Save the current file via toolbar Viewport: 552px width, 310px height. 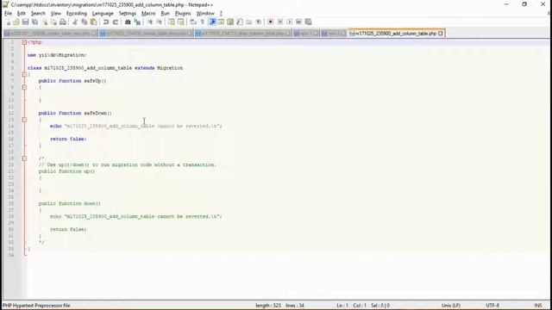click(x=25, y=22)
